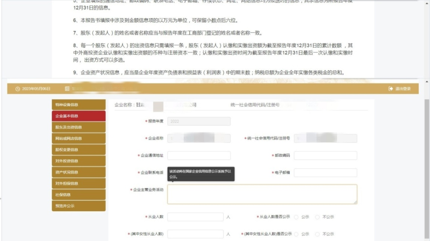Open the 资产状况信息 section

(78, 172)
